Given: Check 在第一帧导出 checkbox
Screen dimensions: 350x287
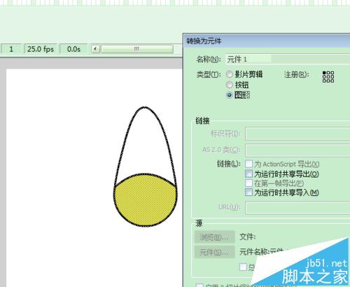Looking at the screenshot, I should (249, 183).
